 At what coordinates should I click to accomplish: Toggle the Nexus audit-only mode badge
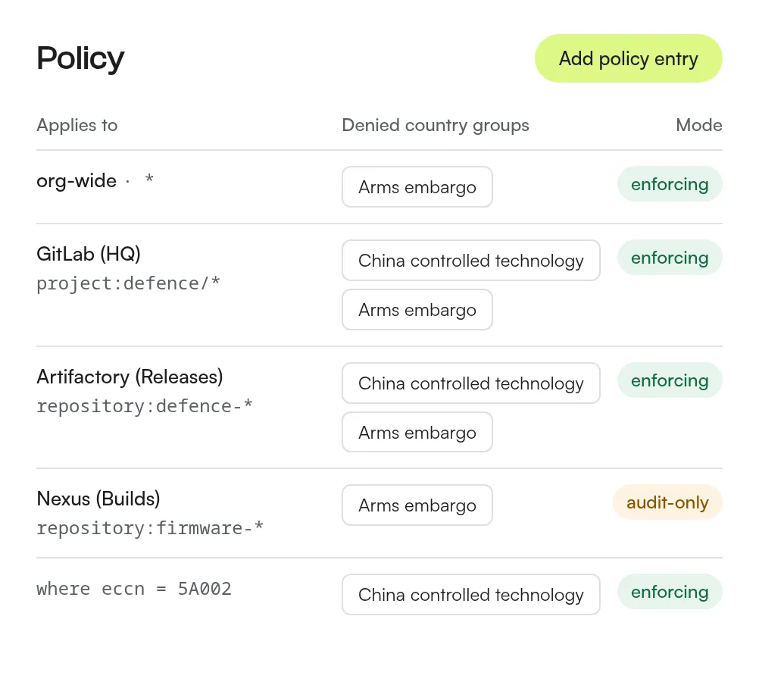point(667,502)
